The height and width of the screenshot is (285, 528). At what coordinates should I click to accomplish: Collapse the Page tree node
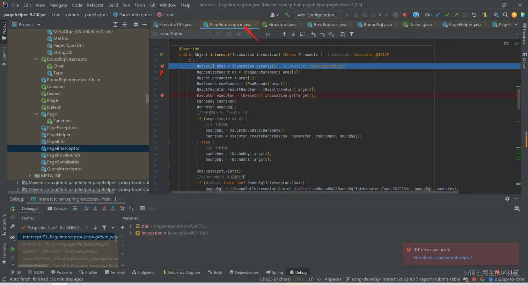(36, 114)
